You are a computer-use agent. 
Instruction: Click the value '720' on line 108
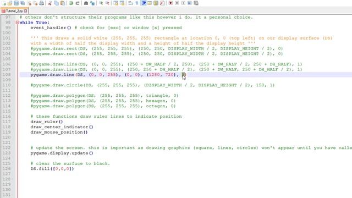(169, 75)
